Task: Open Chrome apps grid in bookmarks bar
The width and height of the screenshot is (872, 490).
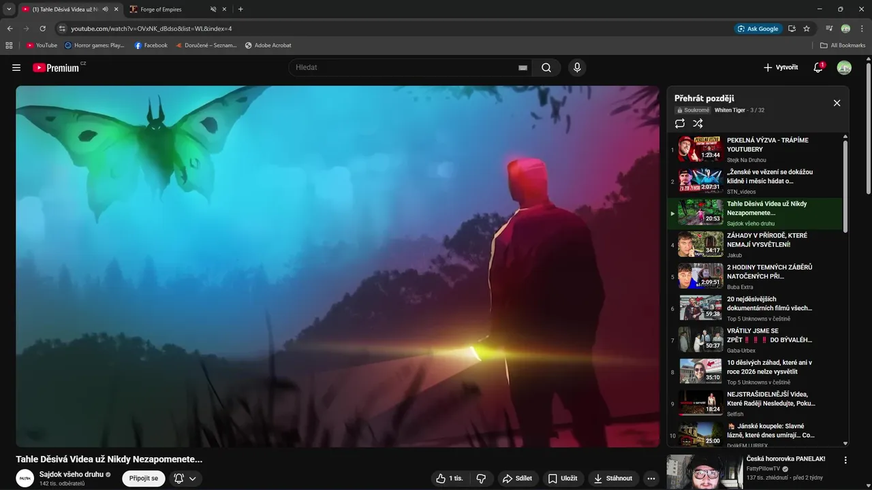Action: point(9,46)
